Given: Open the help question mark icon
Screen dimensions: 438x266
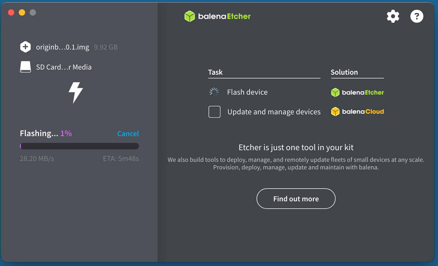Looking at the screenshot, I should (x=417, y=16).
